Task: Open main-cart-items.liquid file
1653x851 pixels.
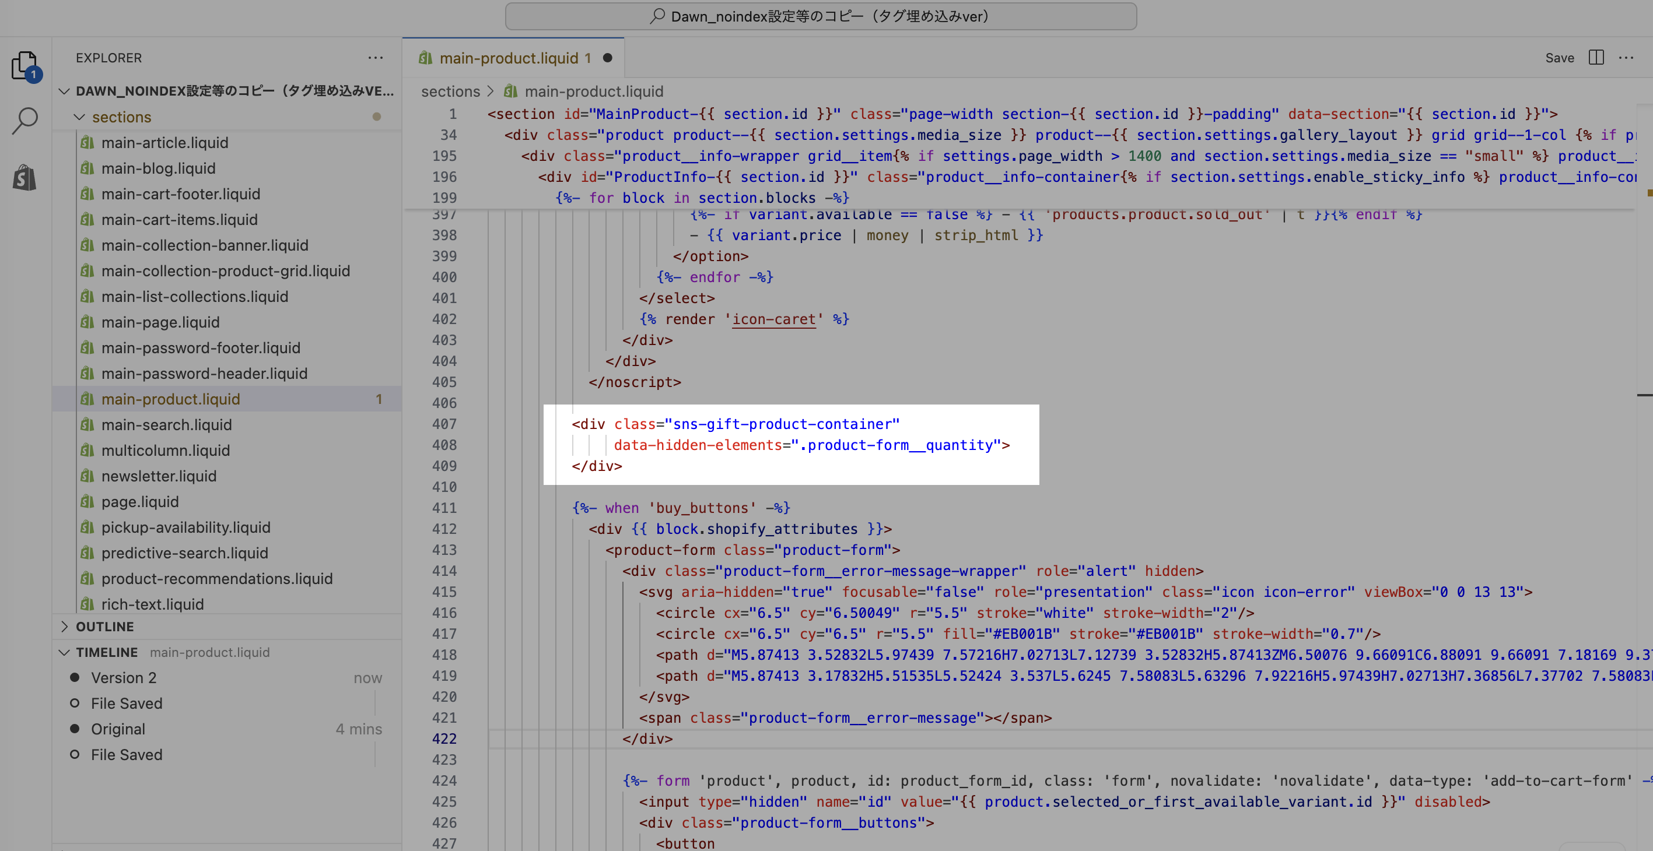Action: (x=180, y=219)
